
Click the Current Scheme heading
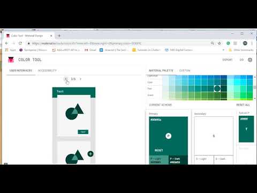160,105
